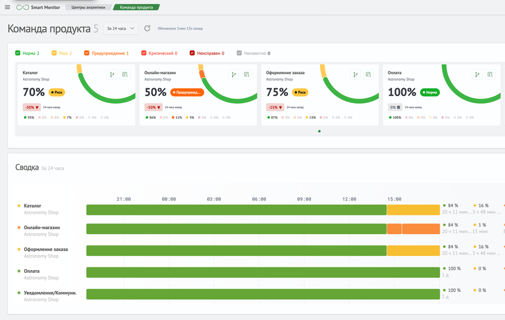Open the topology branch icon on the Каталог card
505x320 pixels.
[x=112, y=75]
